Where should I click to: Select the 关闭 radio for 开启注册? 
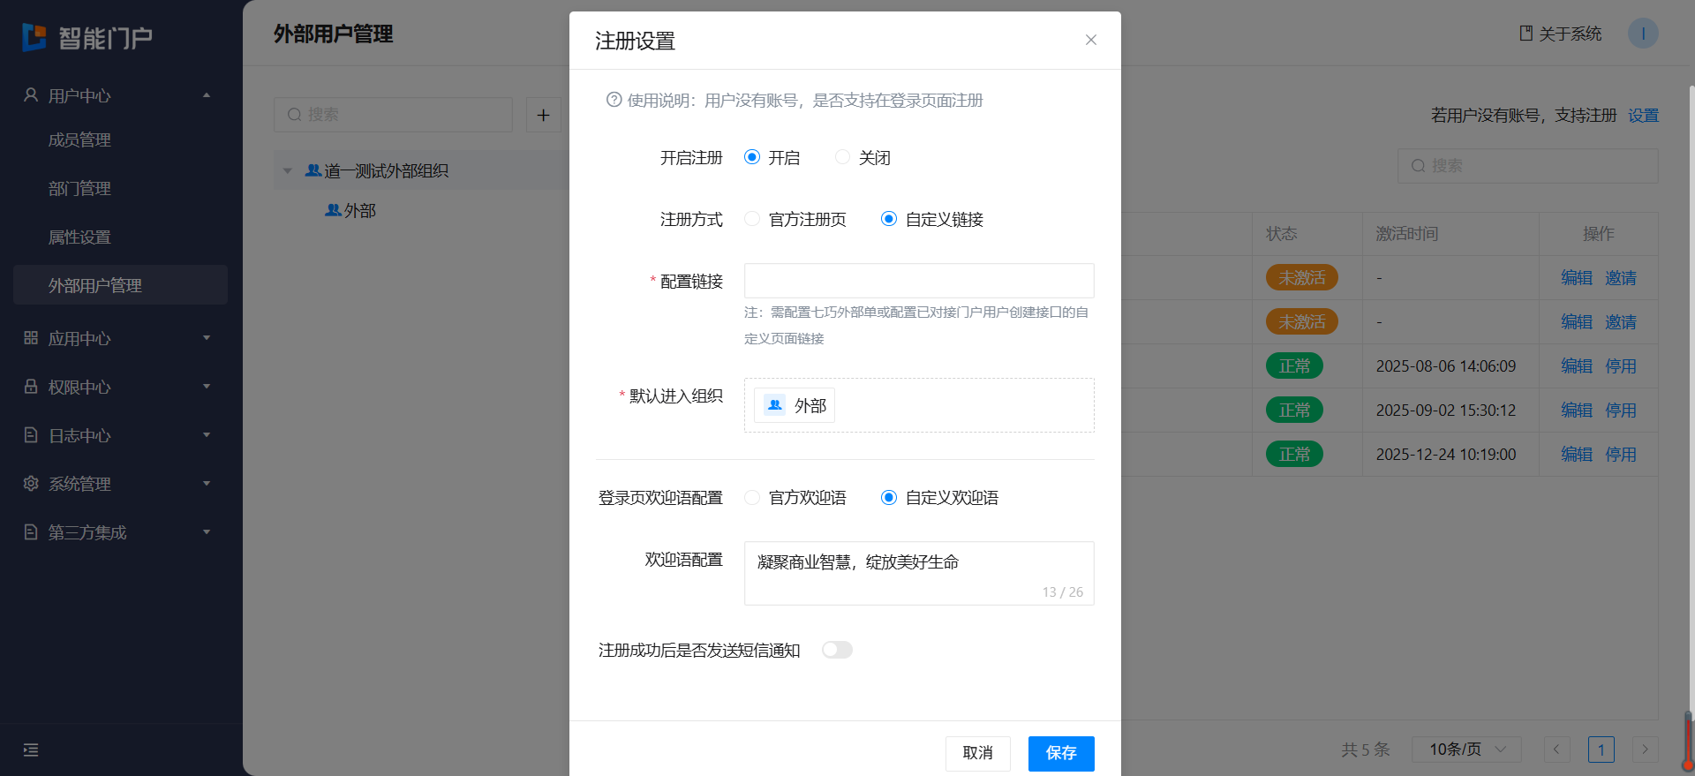pos(843,157)
